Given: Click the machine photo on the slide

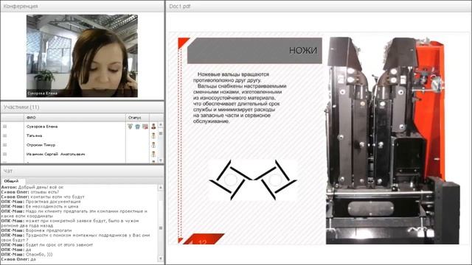Looking at the screenshot, I should point(392,141).
